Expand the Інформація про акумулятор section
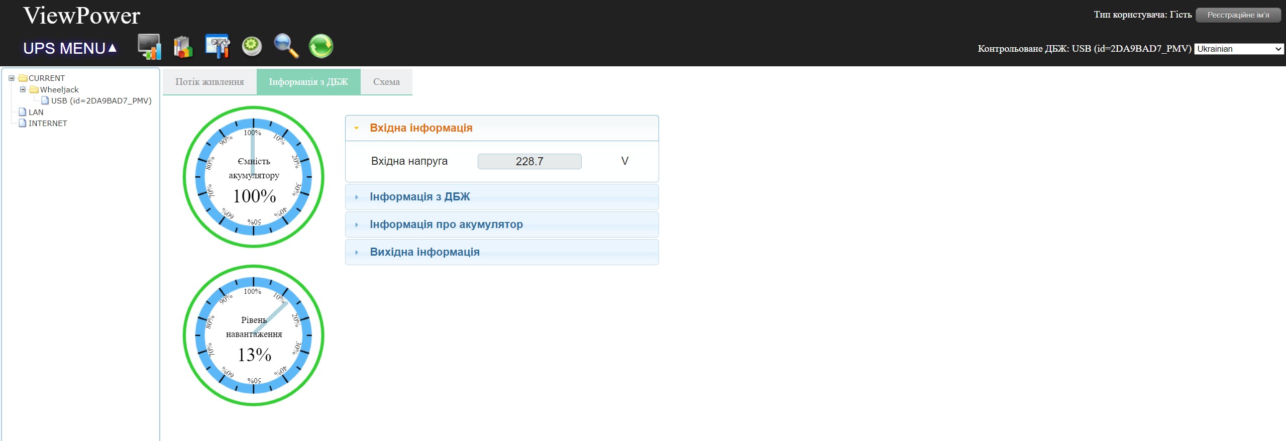This screenshot has width=1286, height=441. 446,225
